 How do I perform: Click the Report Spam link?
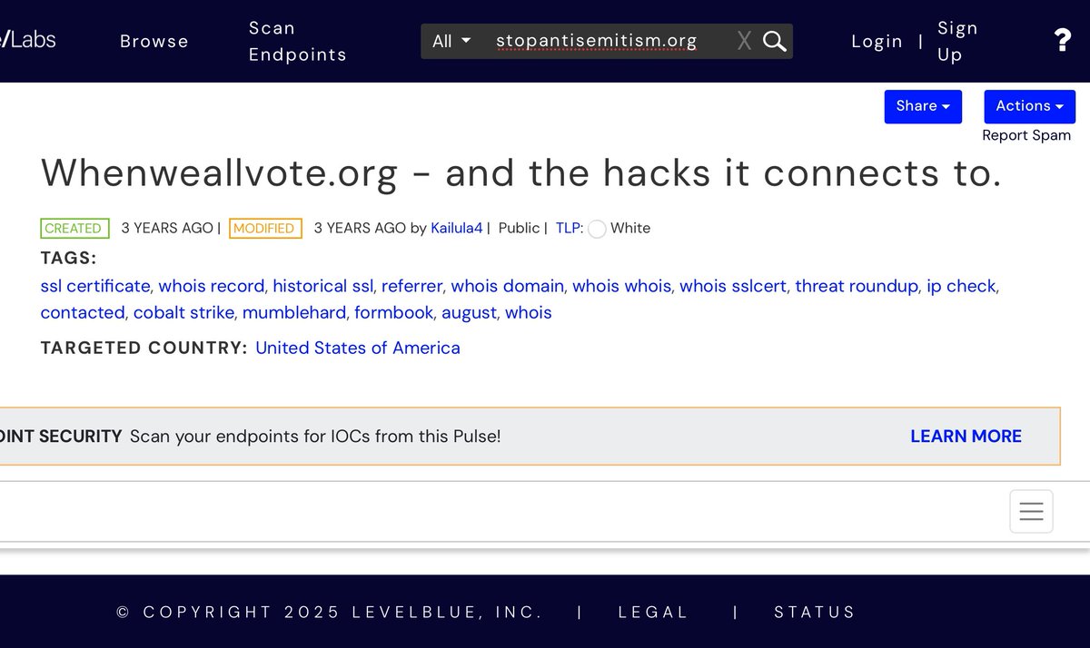coord(1026,135)
